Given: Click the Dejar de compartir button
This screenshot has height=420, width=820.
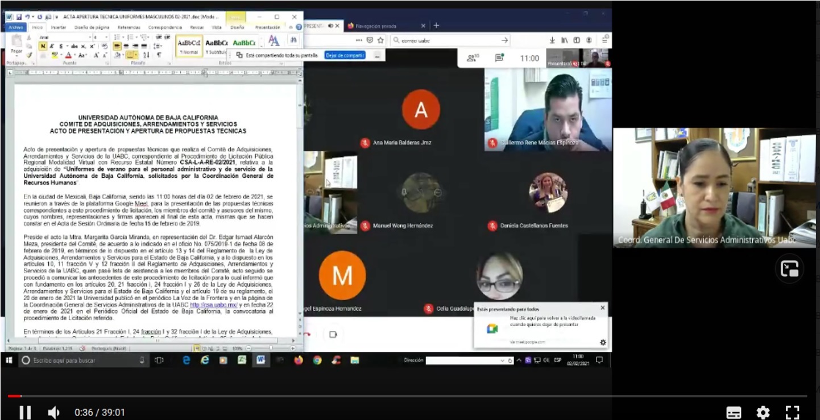Looking at the screenshot, I should pos(345,55).
